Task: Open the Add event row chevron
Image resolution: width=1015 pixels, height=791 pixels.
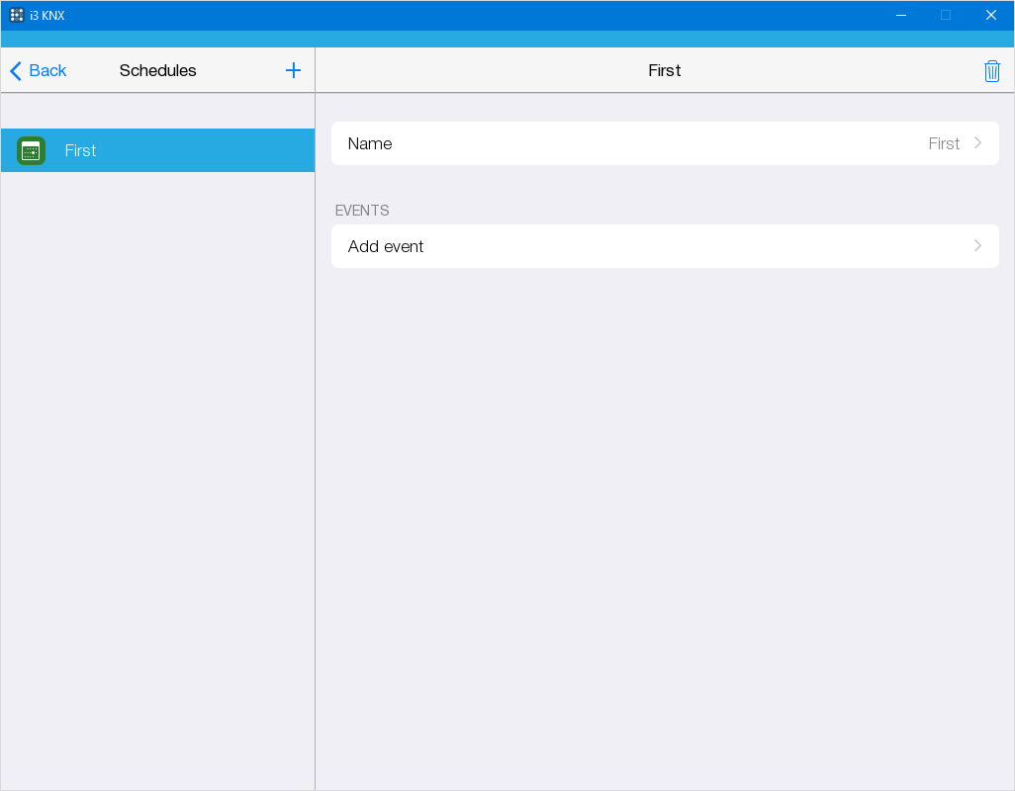Action: (977, 246)
